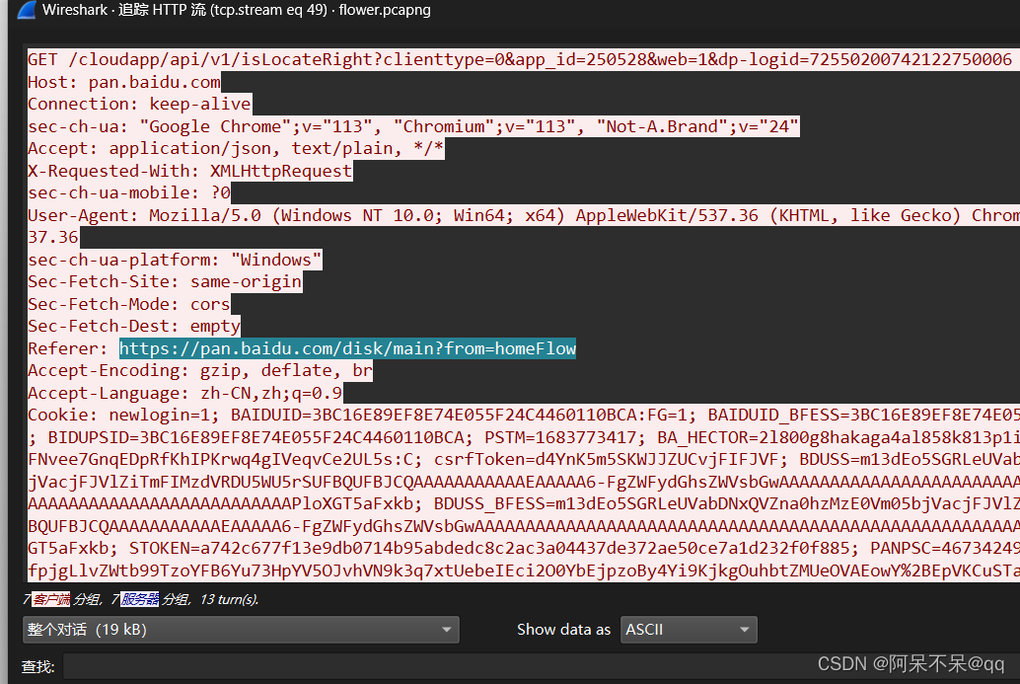Click the Sec-Fetch-Mode: cors line
Viewport: 1020px width, 684px height.
click(129, 304)
